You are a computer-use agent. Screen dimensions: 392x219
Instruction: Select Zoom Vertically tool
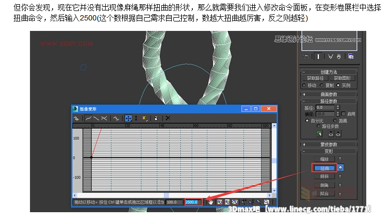click(x=251, y=202)
